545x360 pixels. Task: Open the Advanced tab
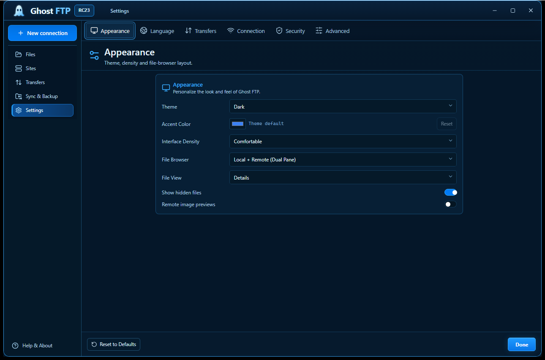(x=332, y=31)
